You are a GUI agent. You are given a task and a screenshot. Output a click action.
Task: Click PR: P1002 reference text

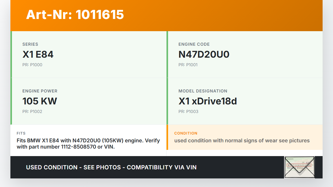32,111
